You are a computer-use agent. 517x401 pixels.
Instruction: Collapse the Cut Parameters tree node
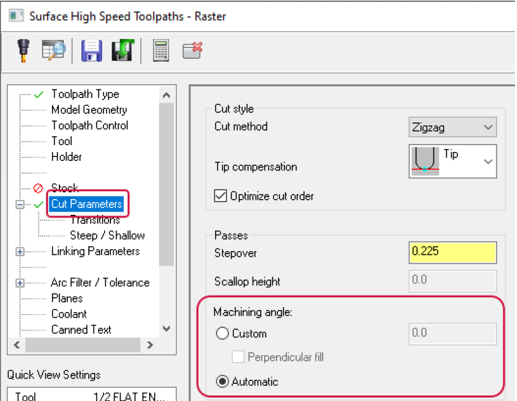(x=20, y=205)
